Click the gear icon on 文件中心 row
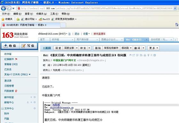 35,108
